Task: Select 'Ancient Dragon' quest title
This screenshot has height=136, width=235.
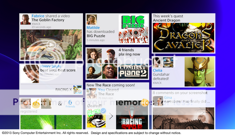Action: (166, 20)
